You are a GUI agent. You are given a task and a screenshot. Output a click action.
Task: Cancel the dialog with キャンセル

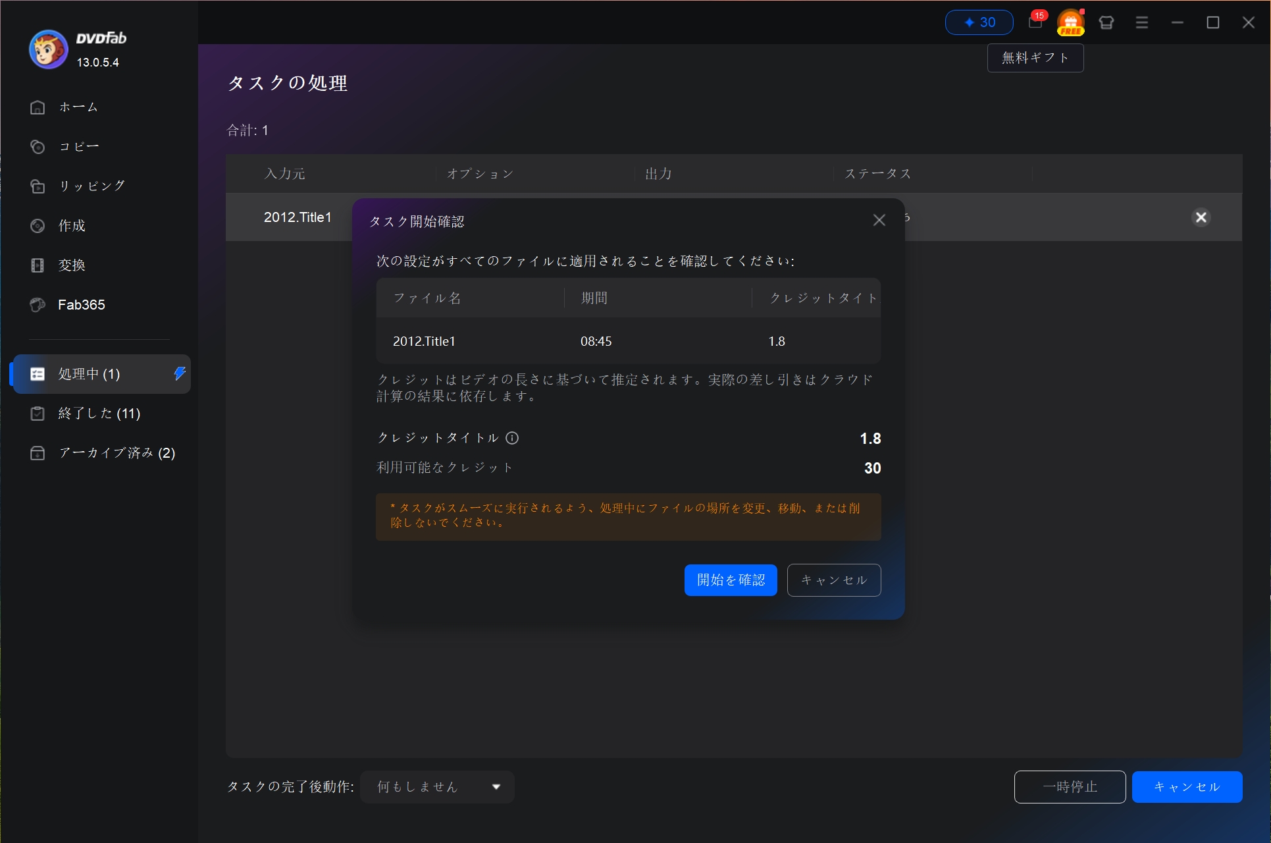833,580
